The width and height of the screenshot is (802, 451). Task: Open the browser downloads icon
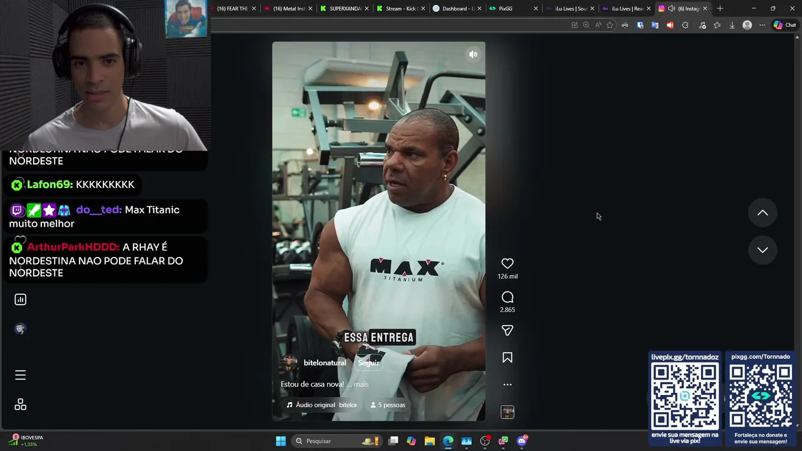point(732,25)
